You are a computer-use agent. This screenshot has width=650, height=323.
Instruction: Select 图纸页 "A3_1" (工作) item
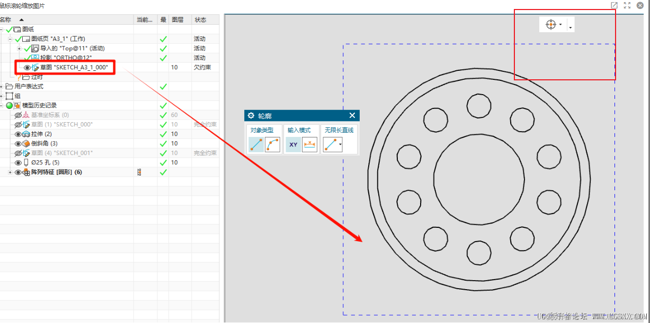[58, 39]
